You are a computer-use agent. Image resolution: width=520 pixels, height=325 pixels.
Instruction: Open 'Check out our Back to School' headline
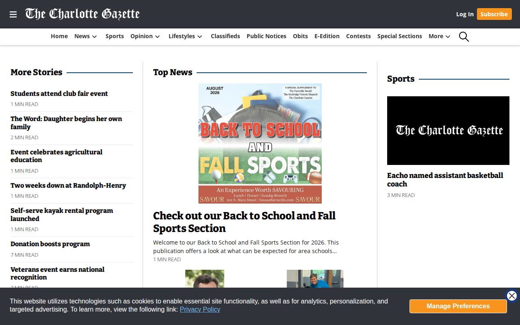point(244,222)
